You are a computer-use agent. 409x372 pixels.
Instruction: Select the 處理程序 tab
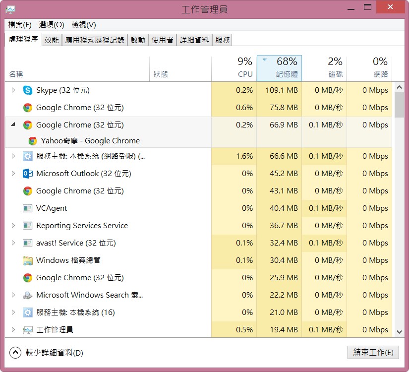coord(23,39)
